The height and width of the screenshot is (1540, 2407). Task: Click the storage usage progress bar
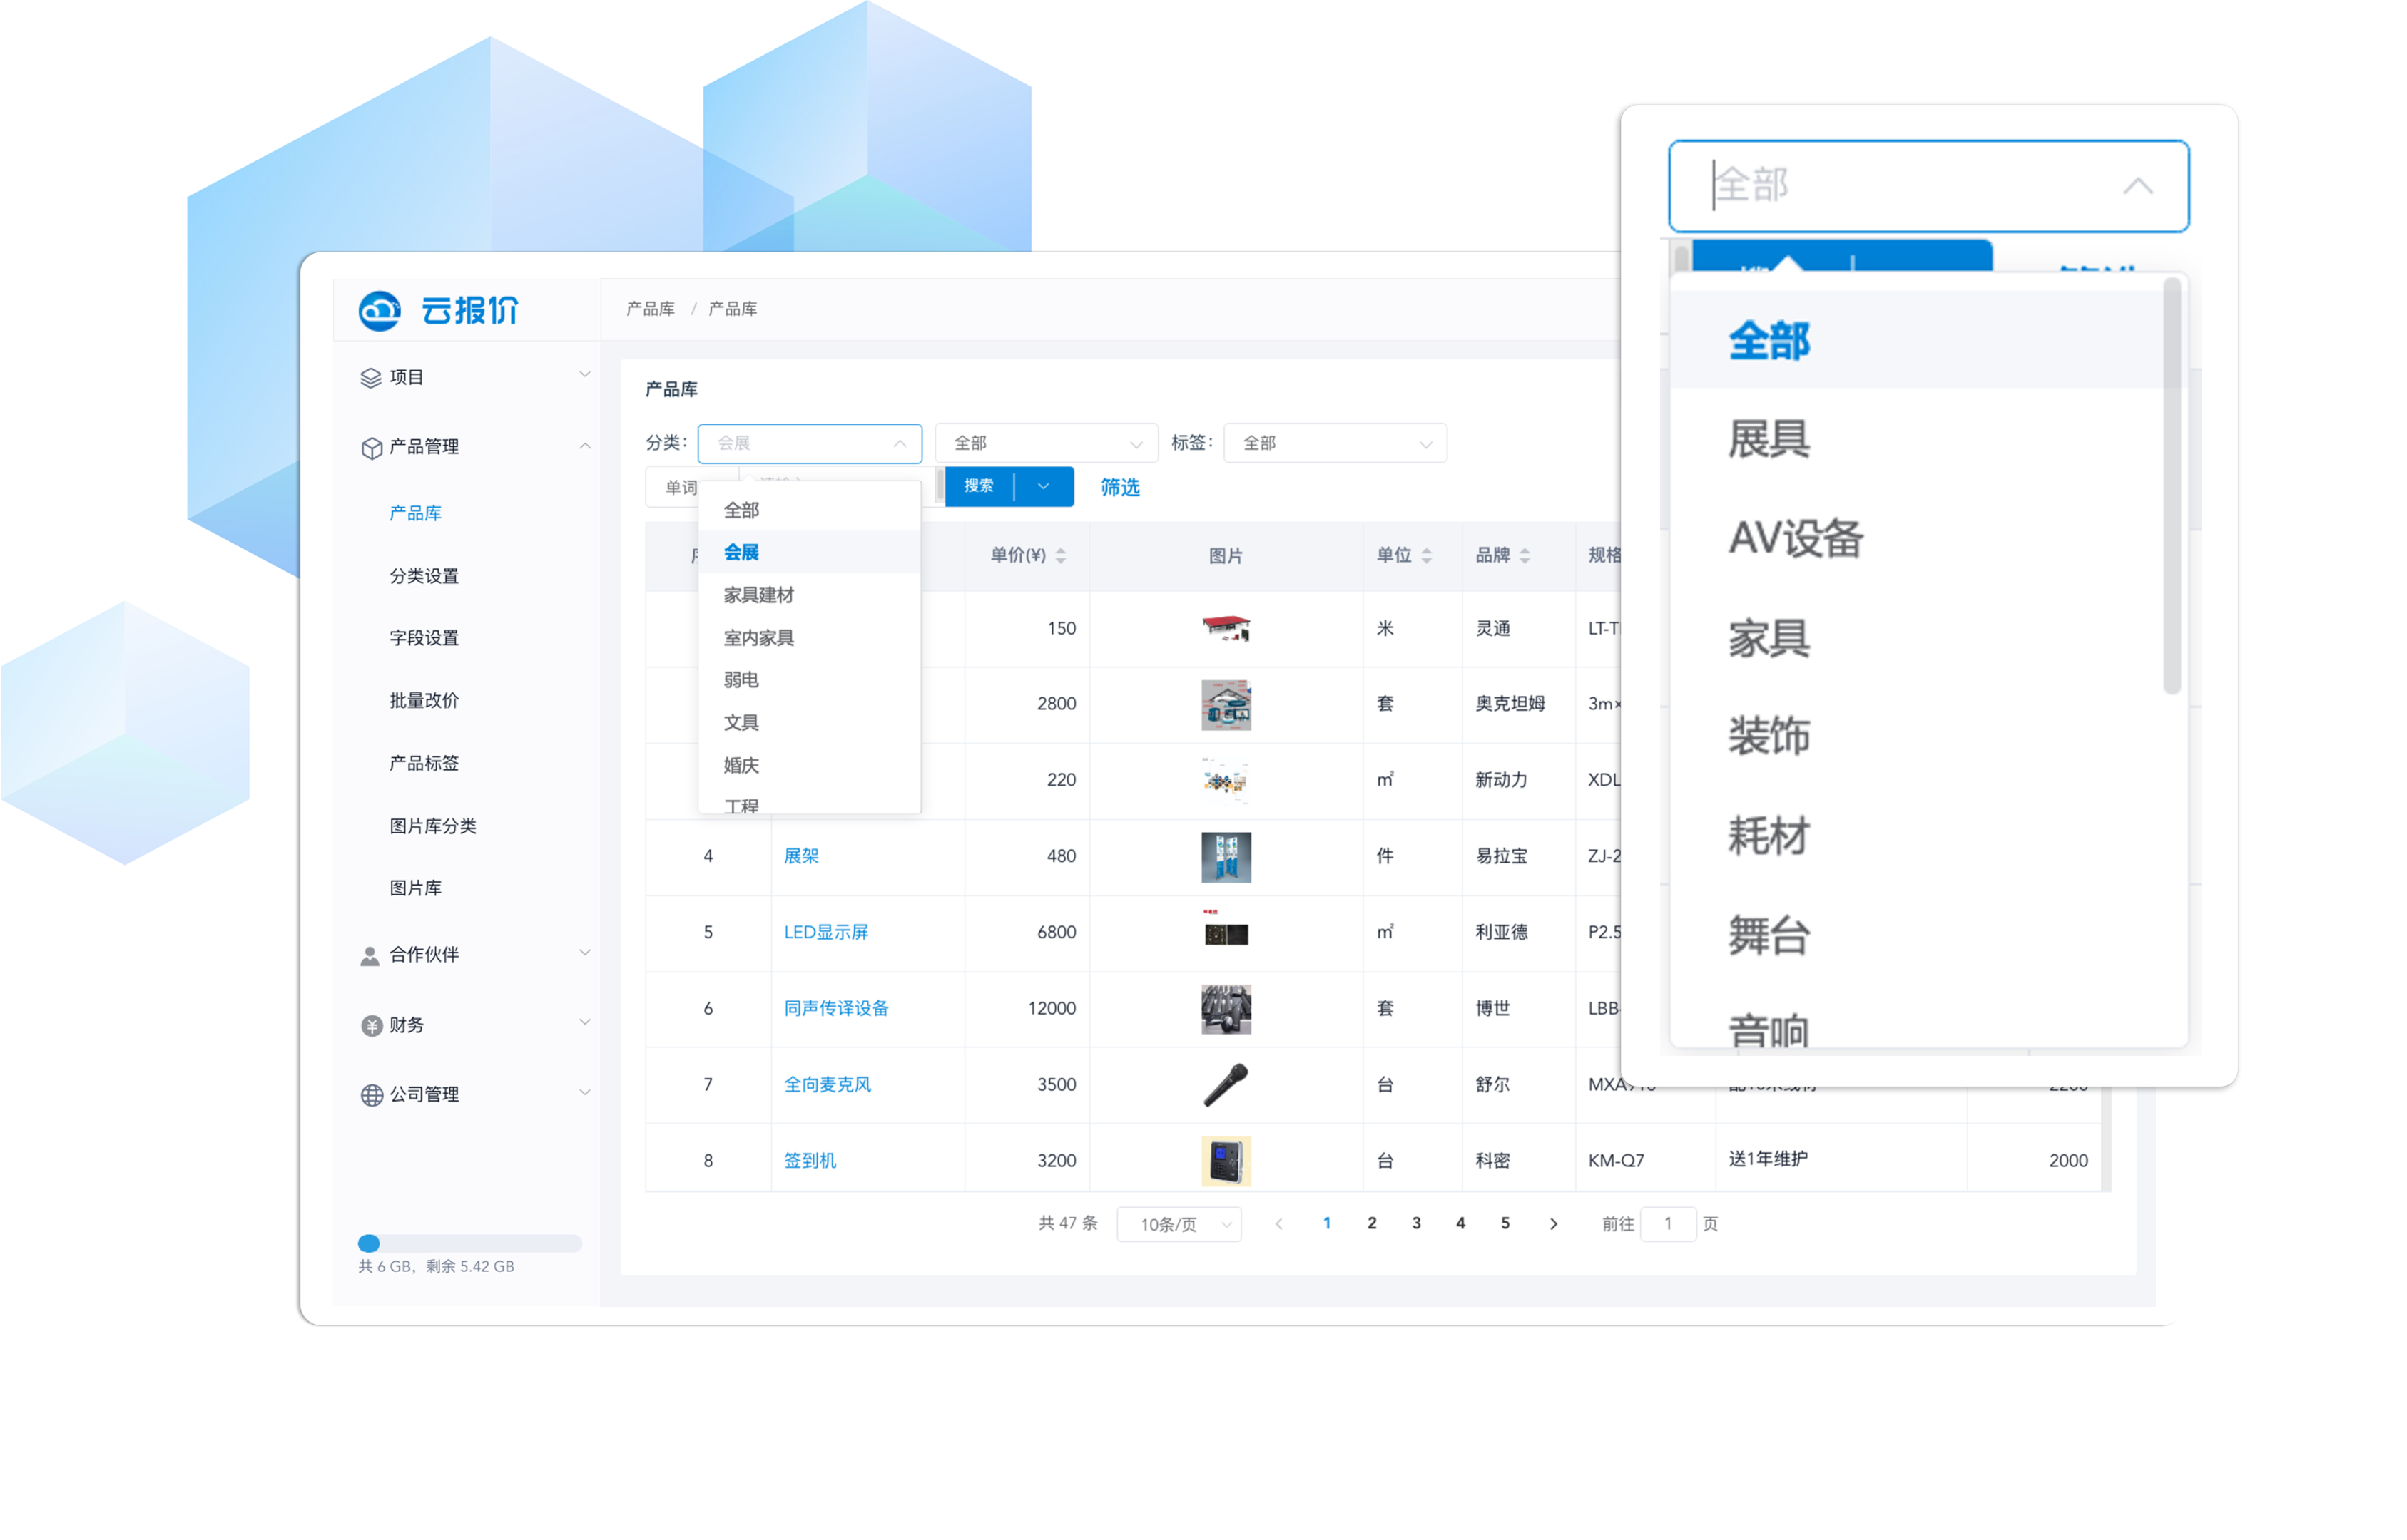469,1243
